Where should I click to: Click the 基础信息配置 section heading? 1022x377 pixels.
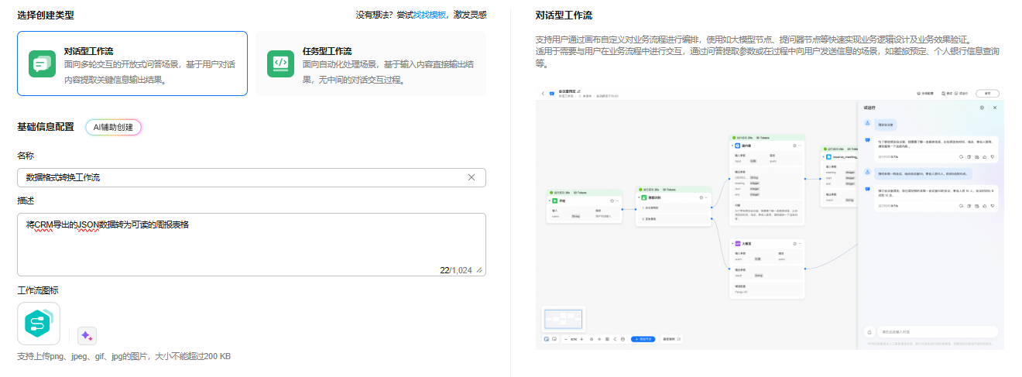coord(46,127)
